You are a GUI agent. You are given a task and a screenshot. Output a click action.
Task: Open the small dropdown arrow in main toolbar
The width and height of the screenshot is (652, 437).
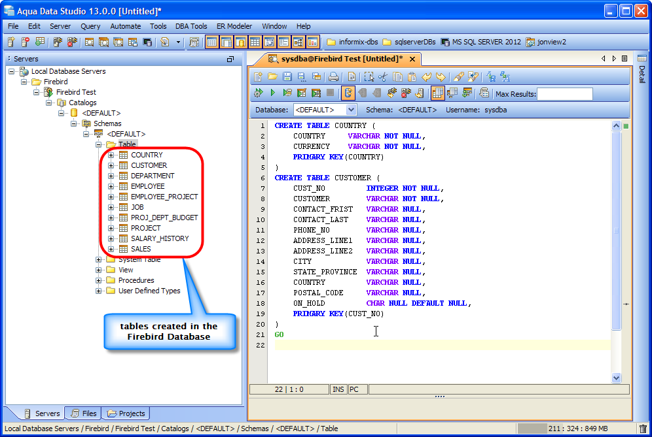(x=179, y=42)
